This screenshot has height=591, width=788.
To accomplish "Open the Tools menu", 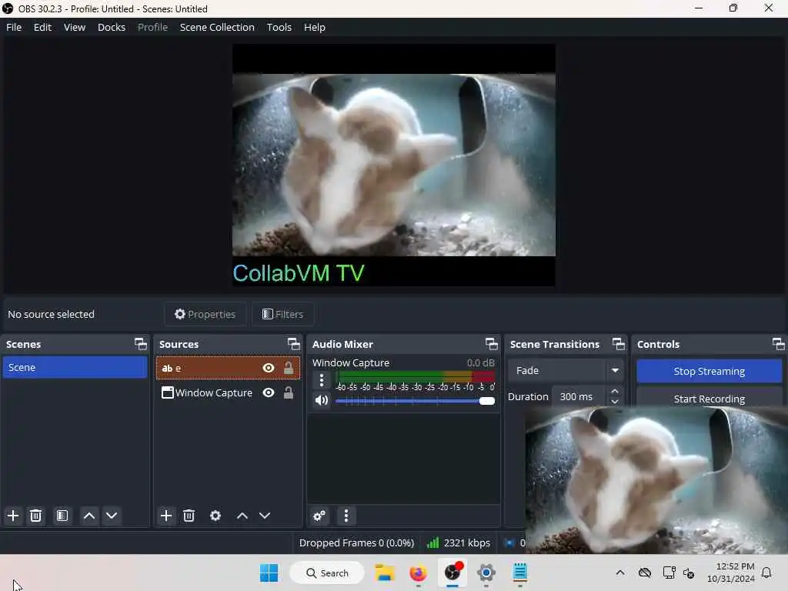I will coord(279,27).
